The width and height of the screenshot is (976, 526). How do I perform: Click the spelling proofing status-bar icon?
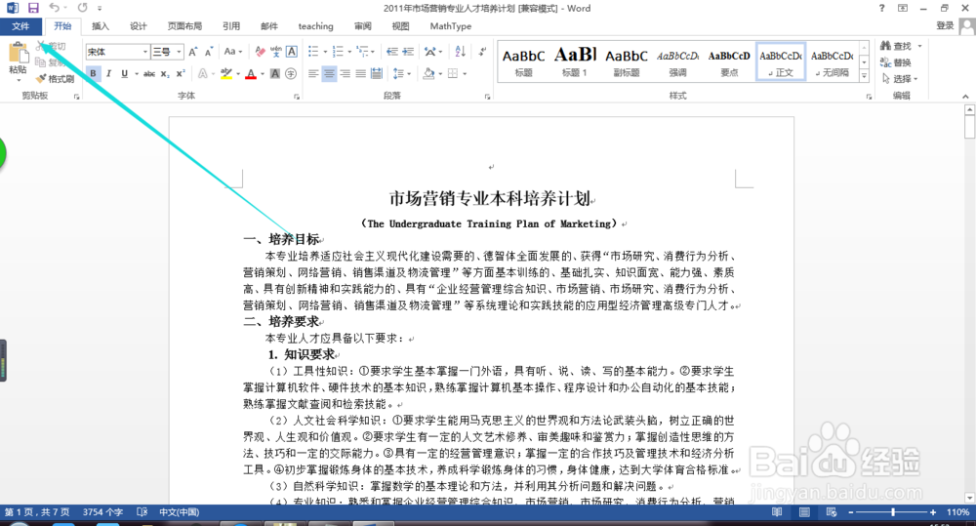tap(142, 512)
